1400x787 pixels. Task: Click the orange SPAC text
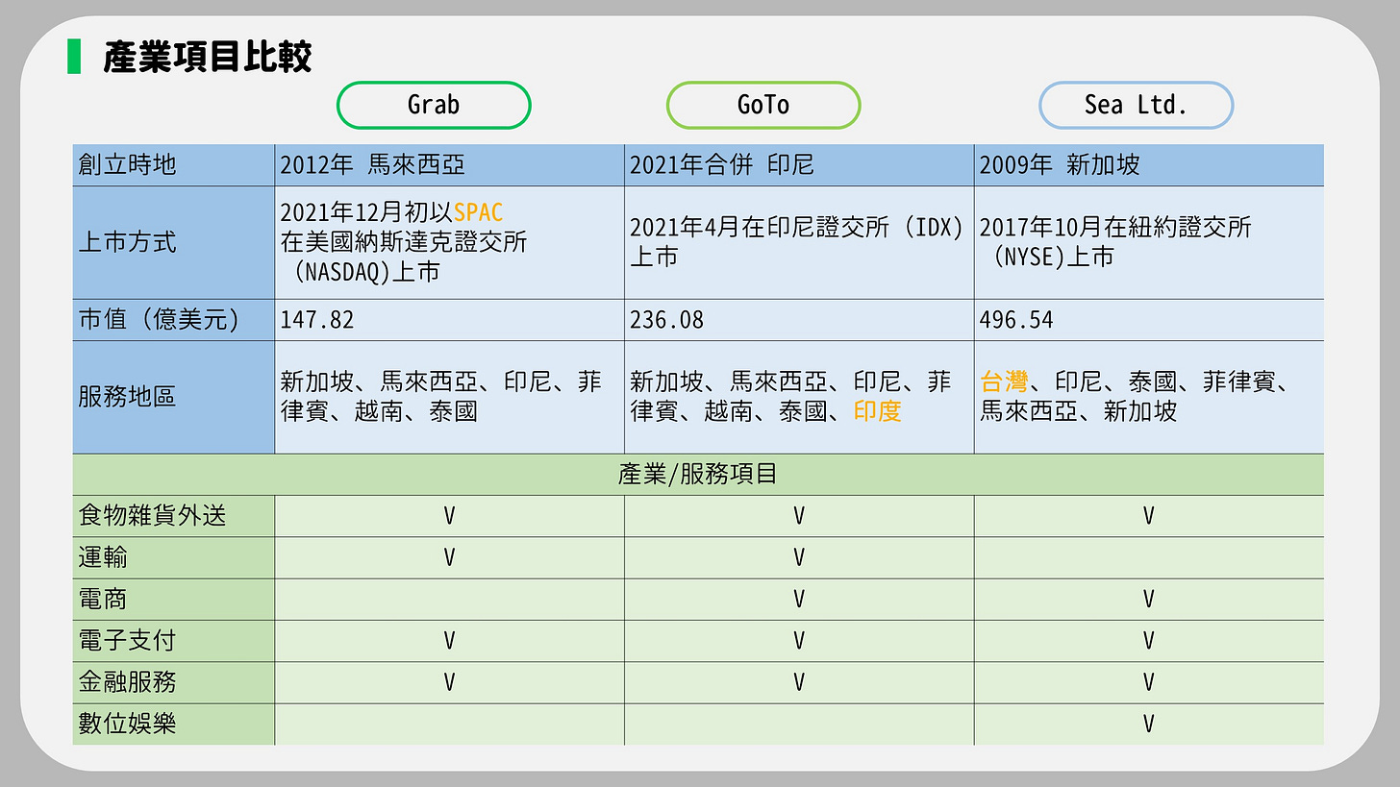[x=479, y=212]
